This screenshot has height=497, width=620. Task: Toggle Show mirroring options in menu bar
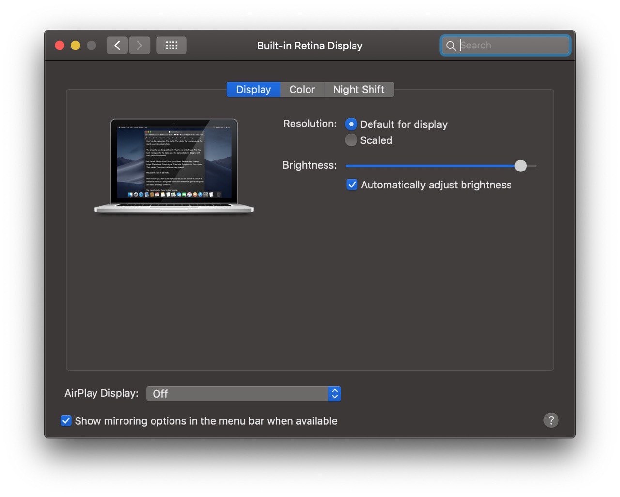tap(66, 420)
